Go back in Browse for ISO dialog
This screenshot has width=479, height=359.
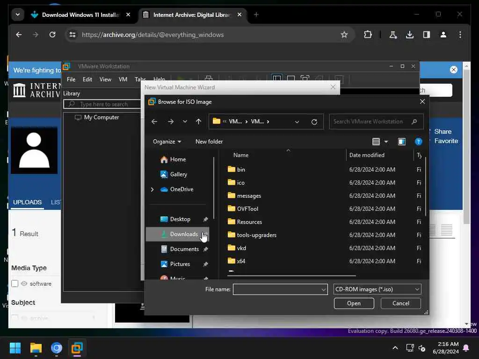(154, 122)
